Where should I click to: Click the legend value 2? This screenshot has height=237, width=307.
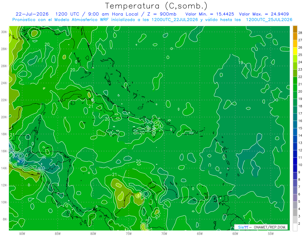tap(299, 224)
